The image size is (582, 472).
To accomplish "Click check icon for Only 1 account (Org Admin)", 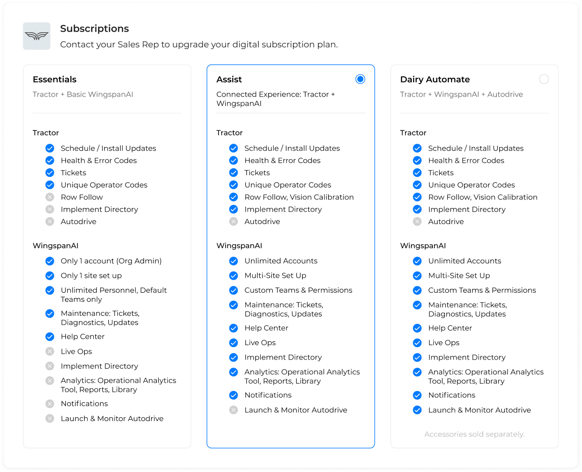I will click(x=50, y=261).
